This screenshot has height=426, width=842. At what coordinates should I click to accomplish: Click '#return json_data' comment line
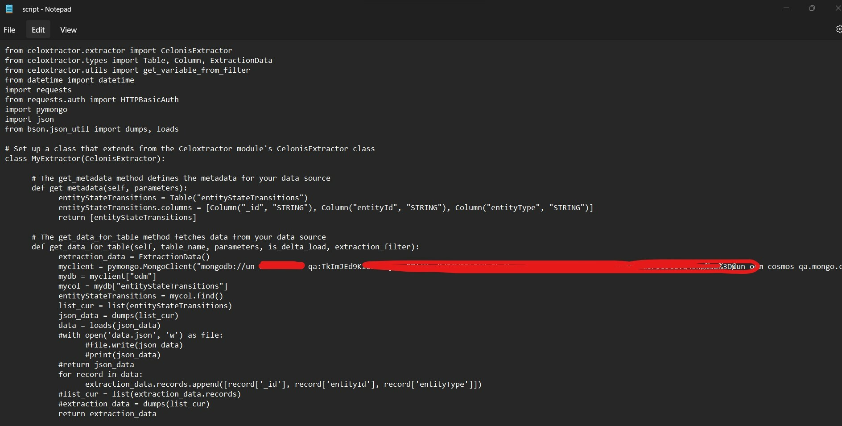[96, 364]
